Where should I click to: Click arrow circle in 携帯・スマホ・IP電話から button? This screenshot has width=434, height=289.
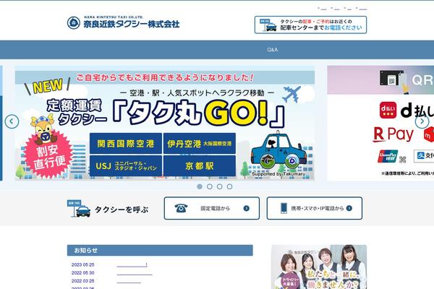(349, 208)
